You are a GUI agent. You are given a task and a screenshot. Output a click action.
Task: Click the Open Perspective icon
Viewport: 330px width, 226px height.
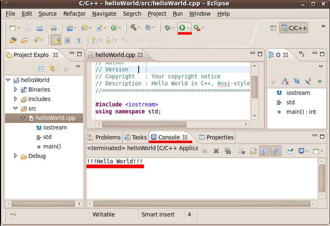click(x=273, y=28)
